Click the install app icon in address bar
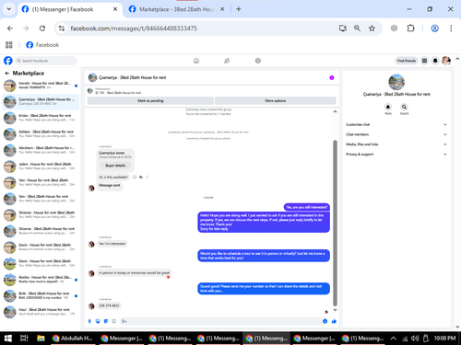 click(x=343, y=29)
